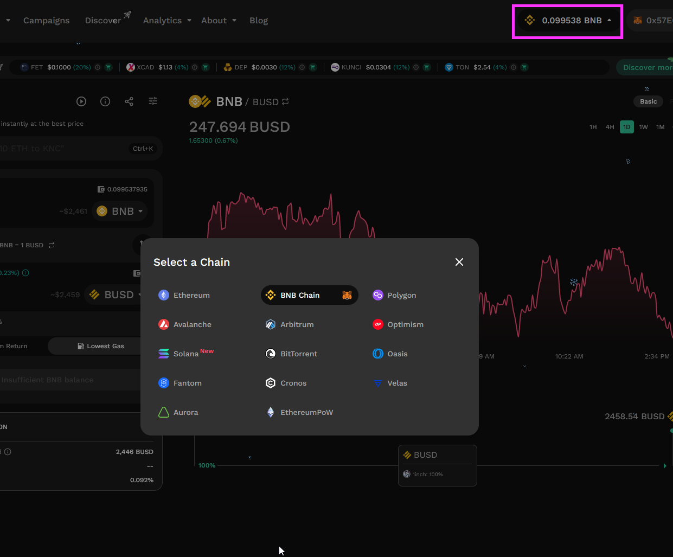Flip BNB / BUSD chart pair icon
This screenshot has width=673, height=557.
click(x=285, y=101)
